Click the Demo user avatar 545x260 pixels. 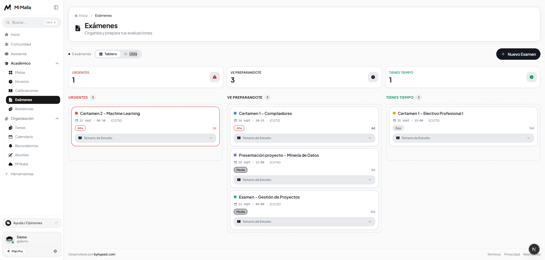click(x=10, y=239)
